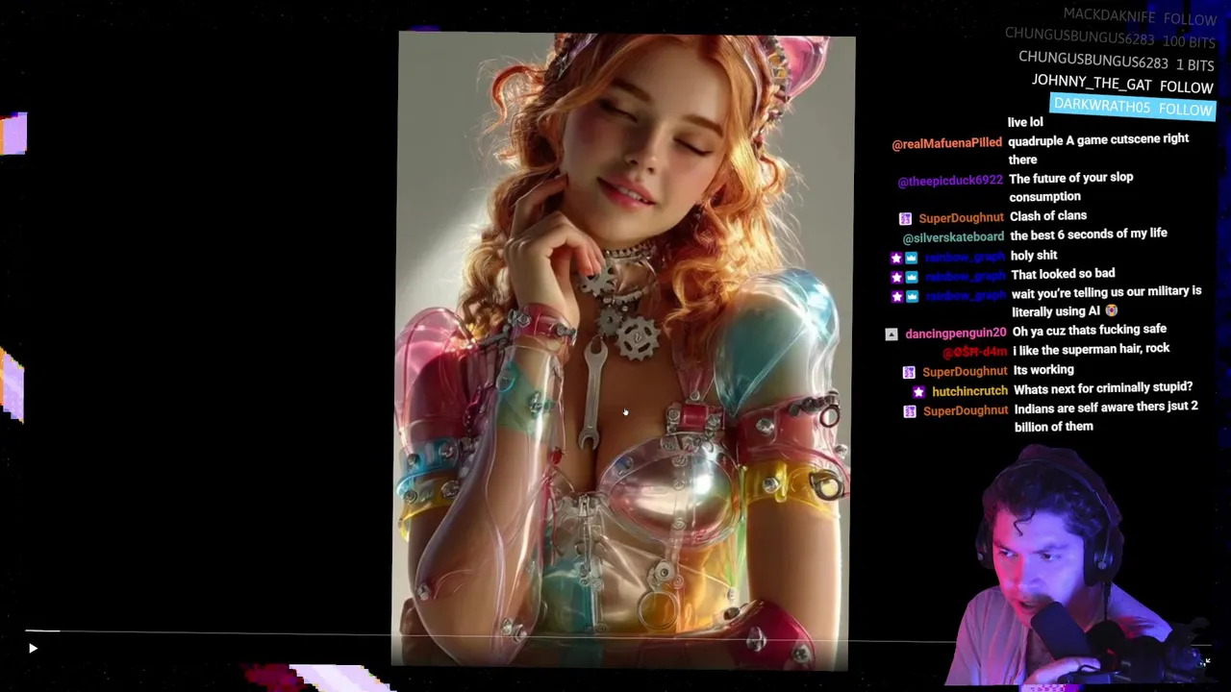Click 'quadruple A game cutscene right there' message
The width and height of the screenshot is (1231, 692).
[x=1098, y=148]
